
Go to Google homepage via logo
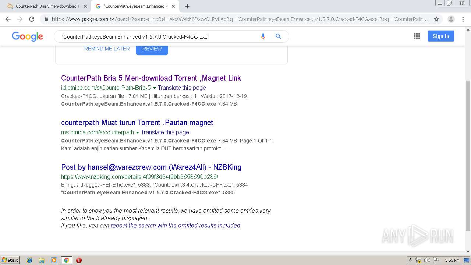coord(28,36)
